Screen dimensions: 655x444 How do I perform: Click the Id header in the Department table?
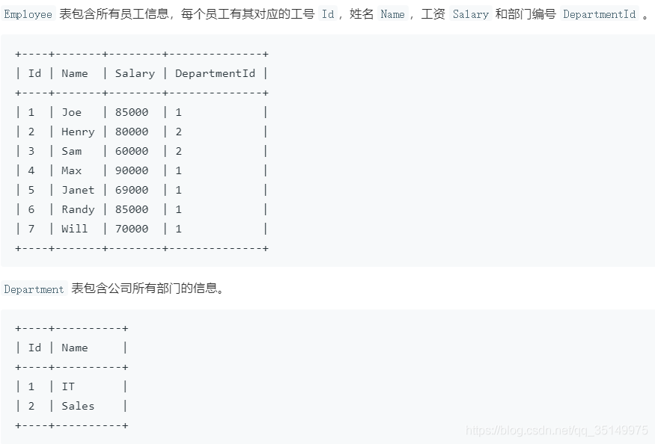point(34,347)
